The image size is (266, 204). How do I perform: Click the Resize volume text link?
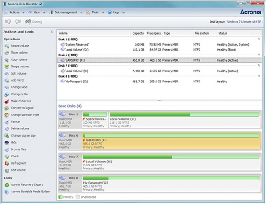pyautogui.click(x=20, y=46)
